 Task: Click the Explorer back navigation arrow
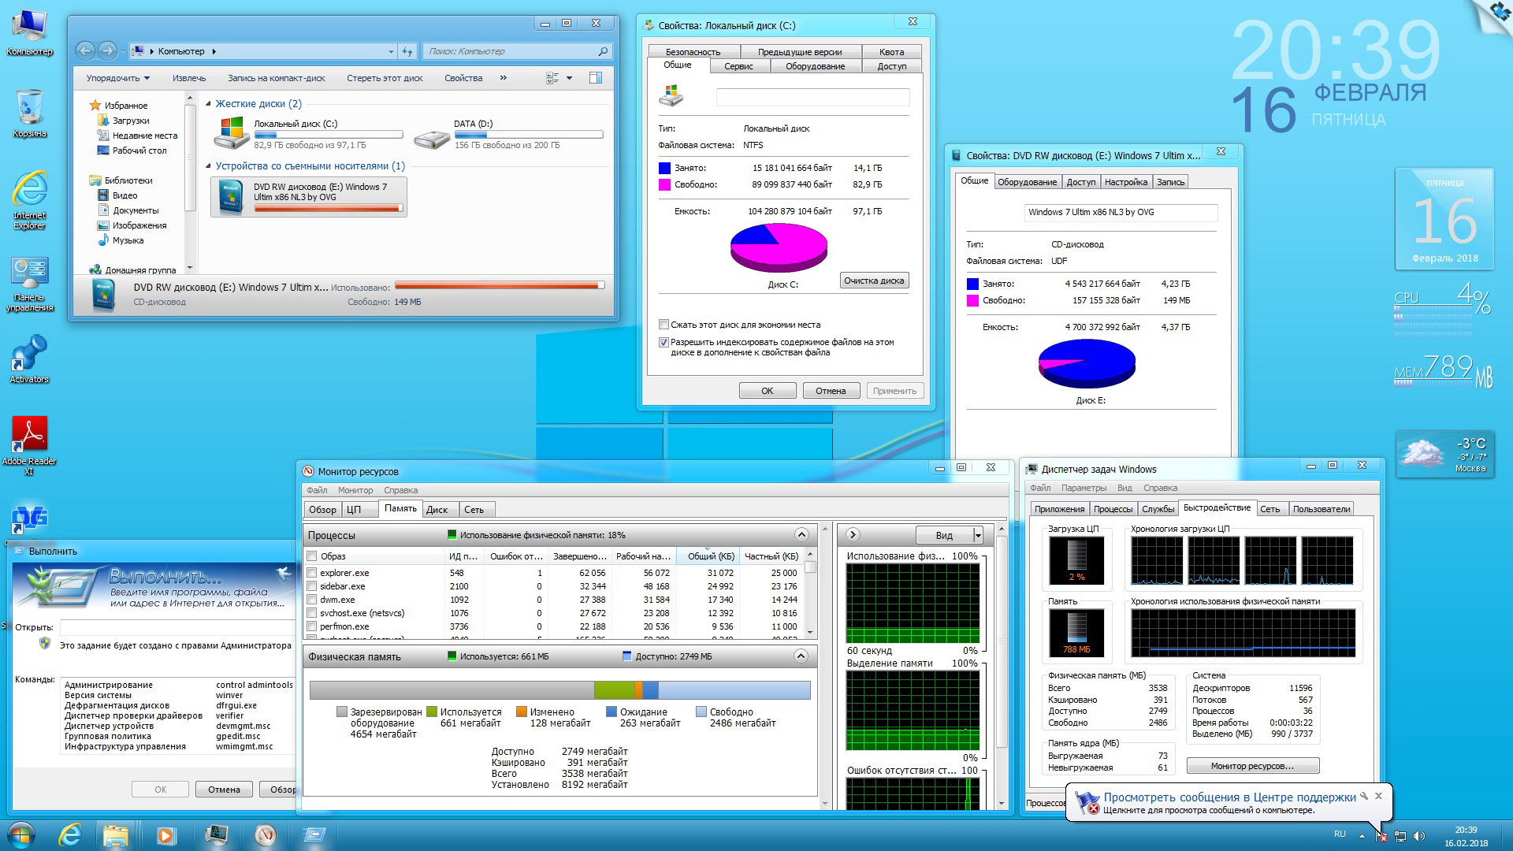85,51
